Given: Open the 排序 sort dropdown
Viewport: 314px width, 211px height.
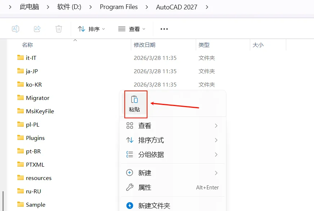Looking at the screenshot, I should pos(91,29).
